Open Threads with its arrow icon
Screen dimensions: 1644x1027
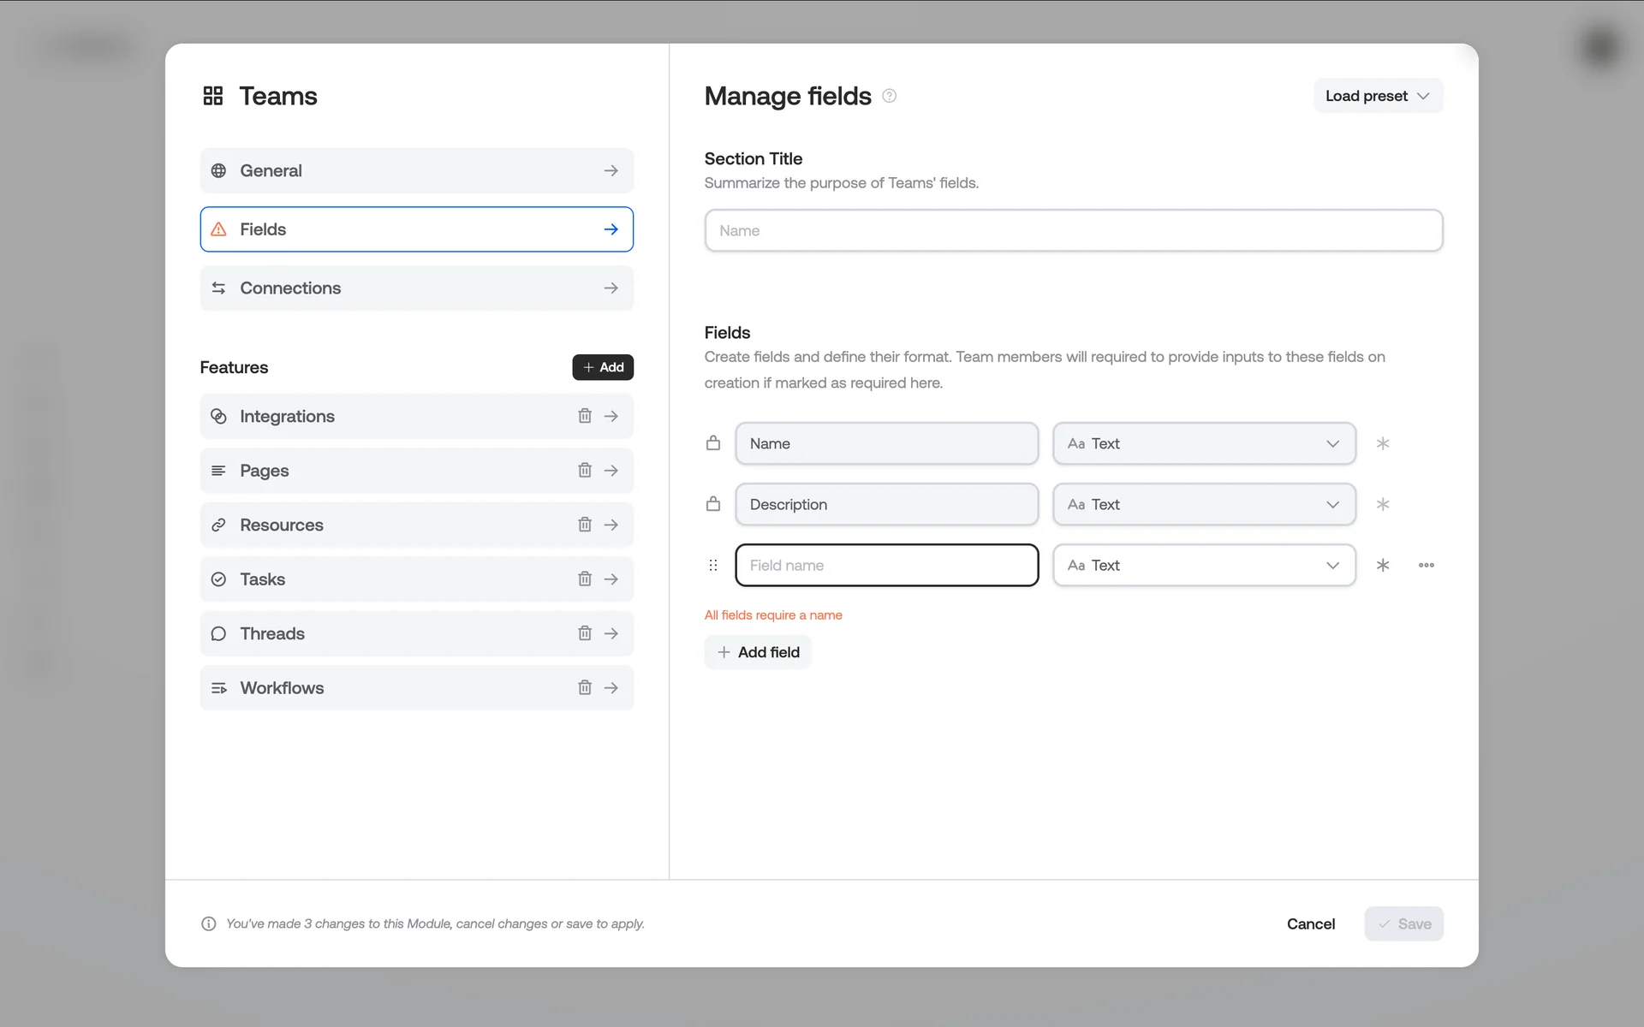(x=611, y=633)
